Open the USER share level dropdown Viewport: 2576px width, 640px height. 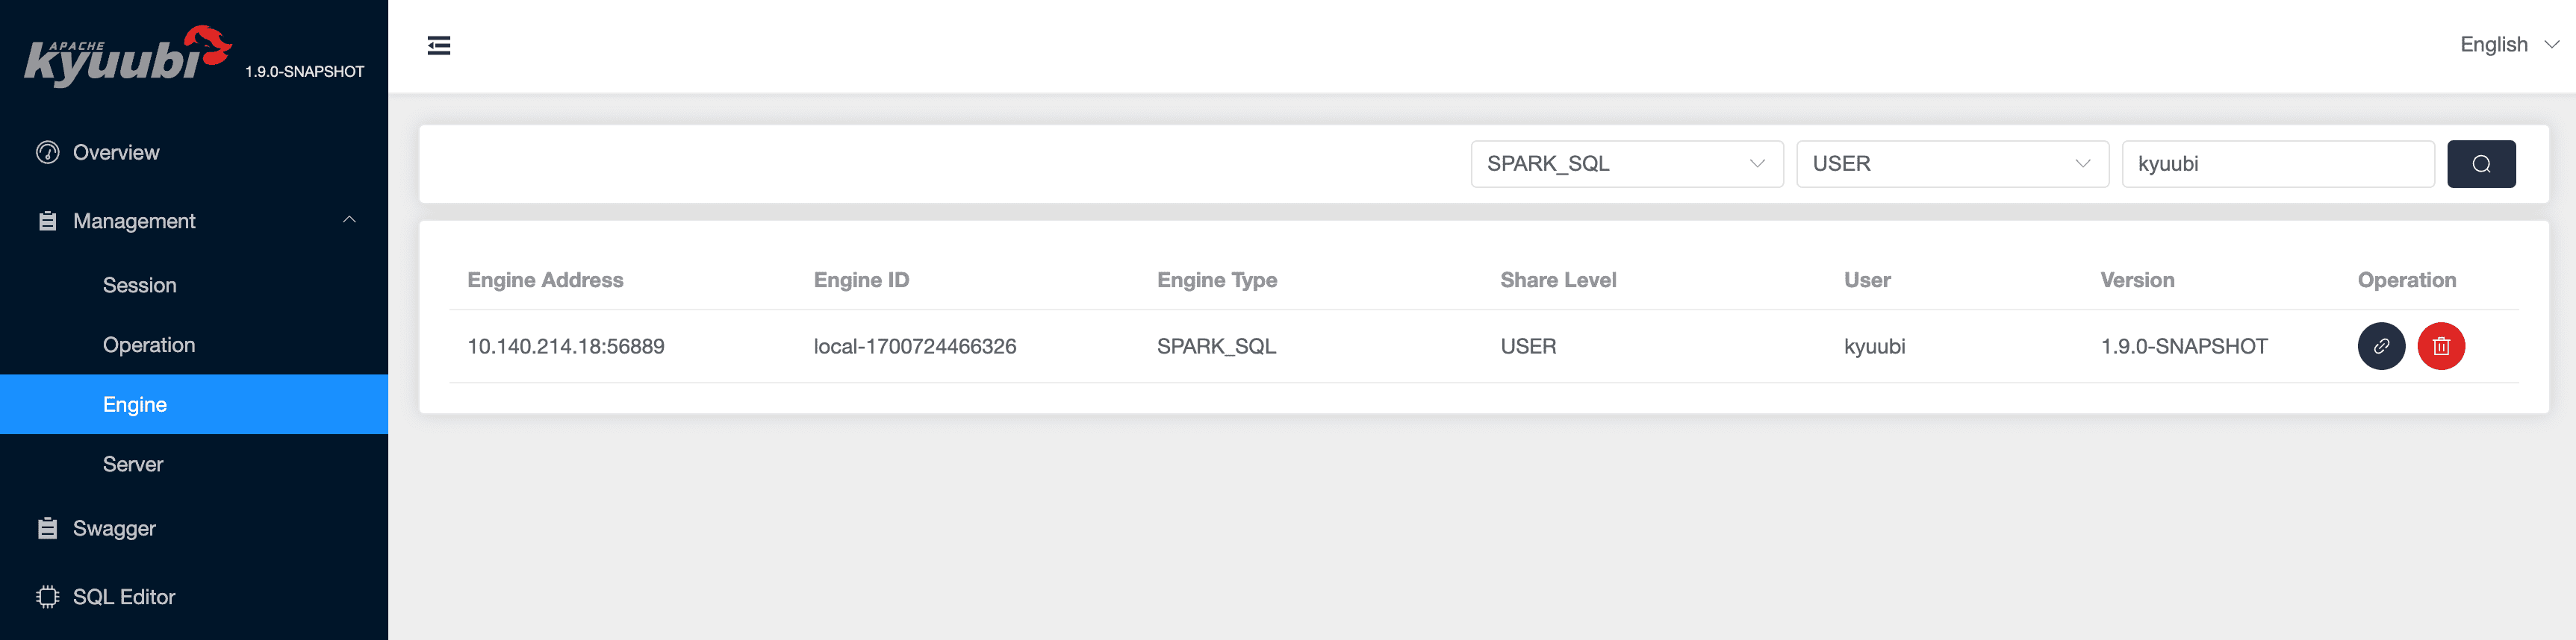(1951, 164)
